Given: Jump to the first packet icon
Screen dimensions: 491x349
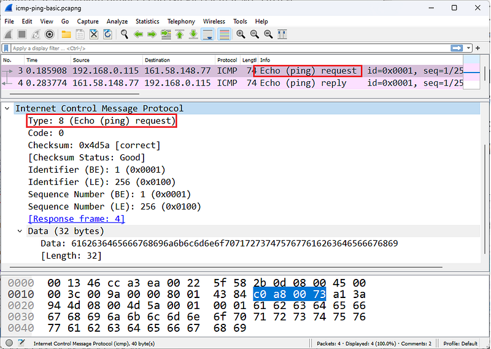Looking at the screenshot, I should coord(179,34).
